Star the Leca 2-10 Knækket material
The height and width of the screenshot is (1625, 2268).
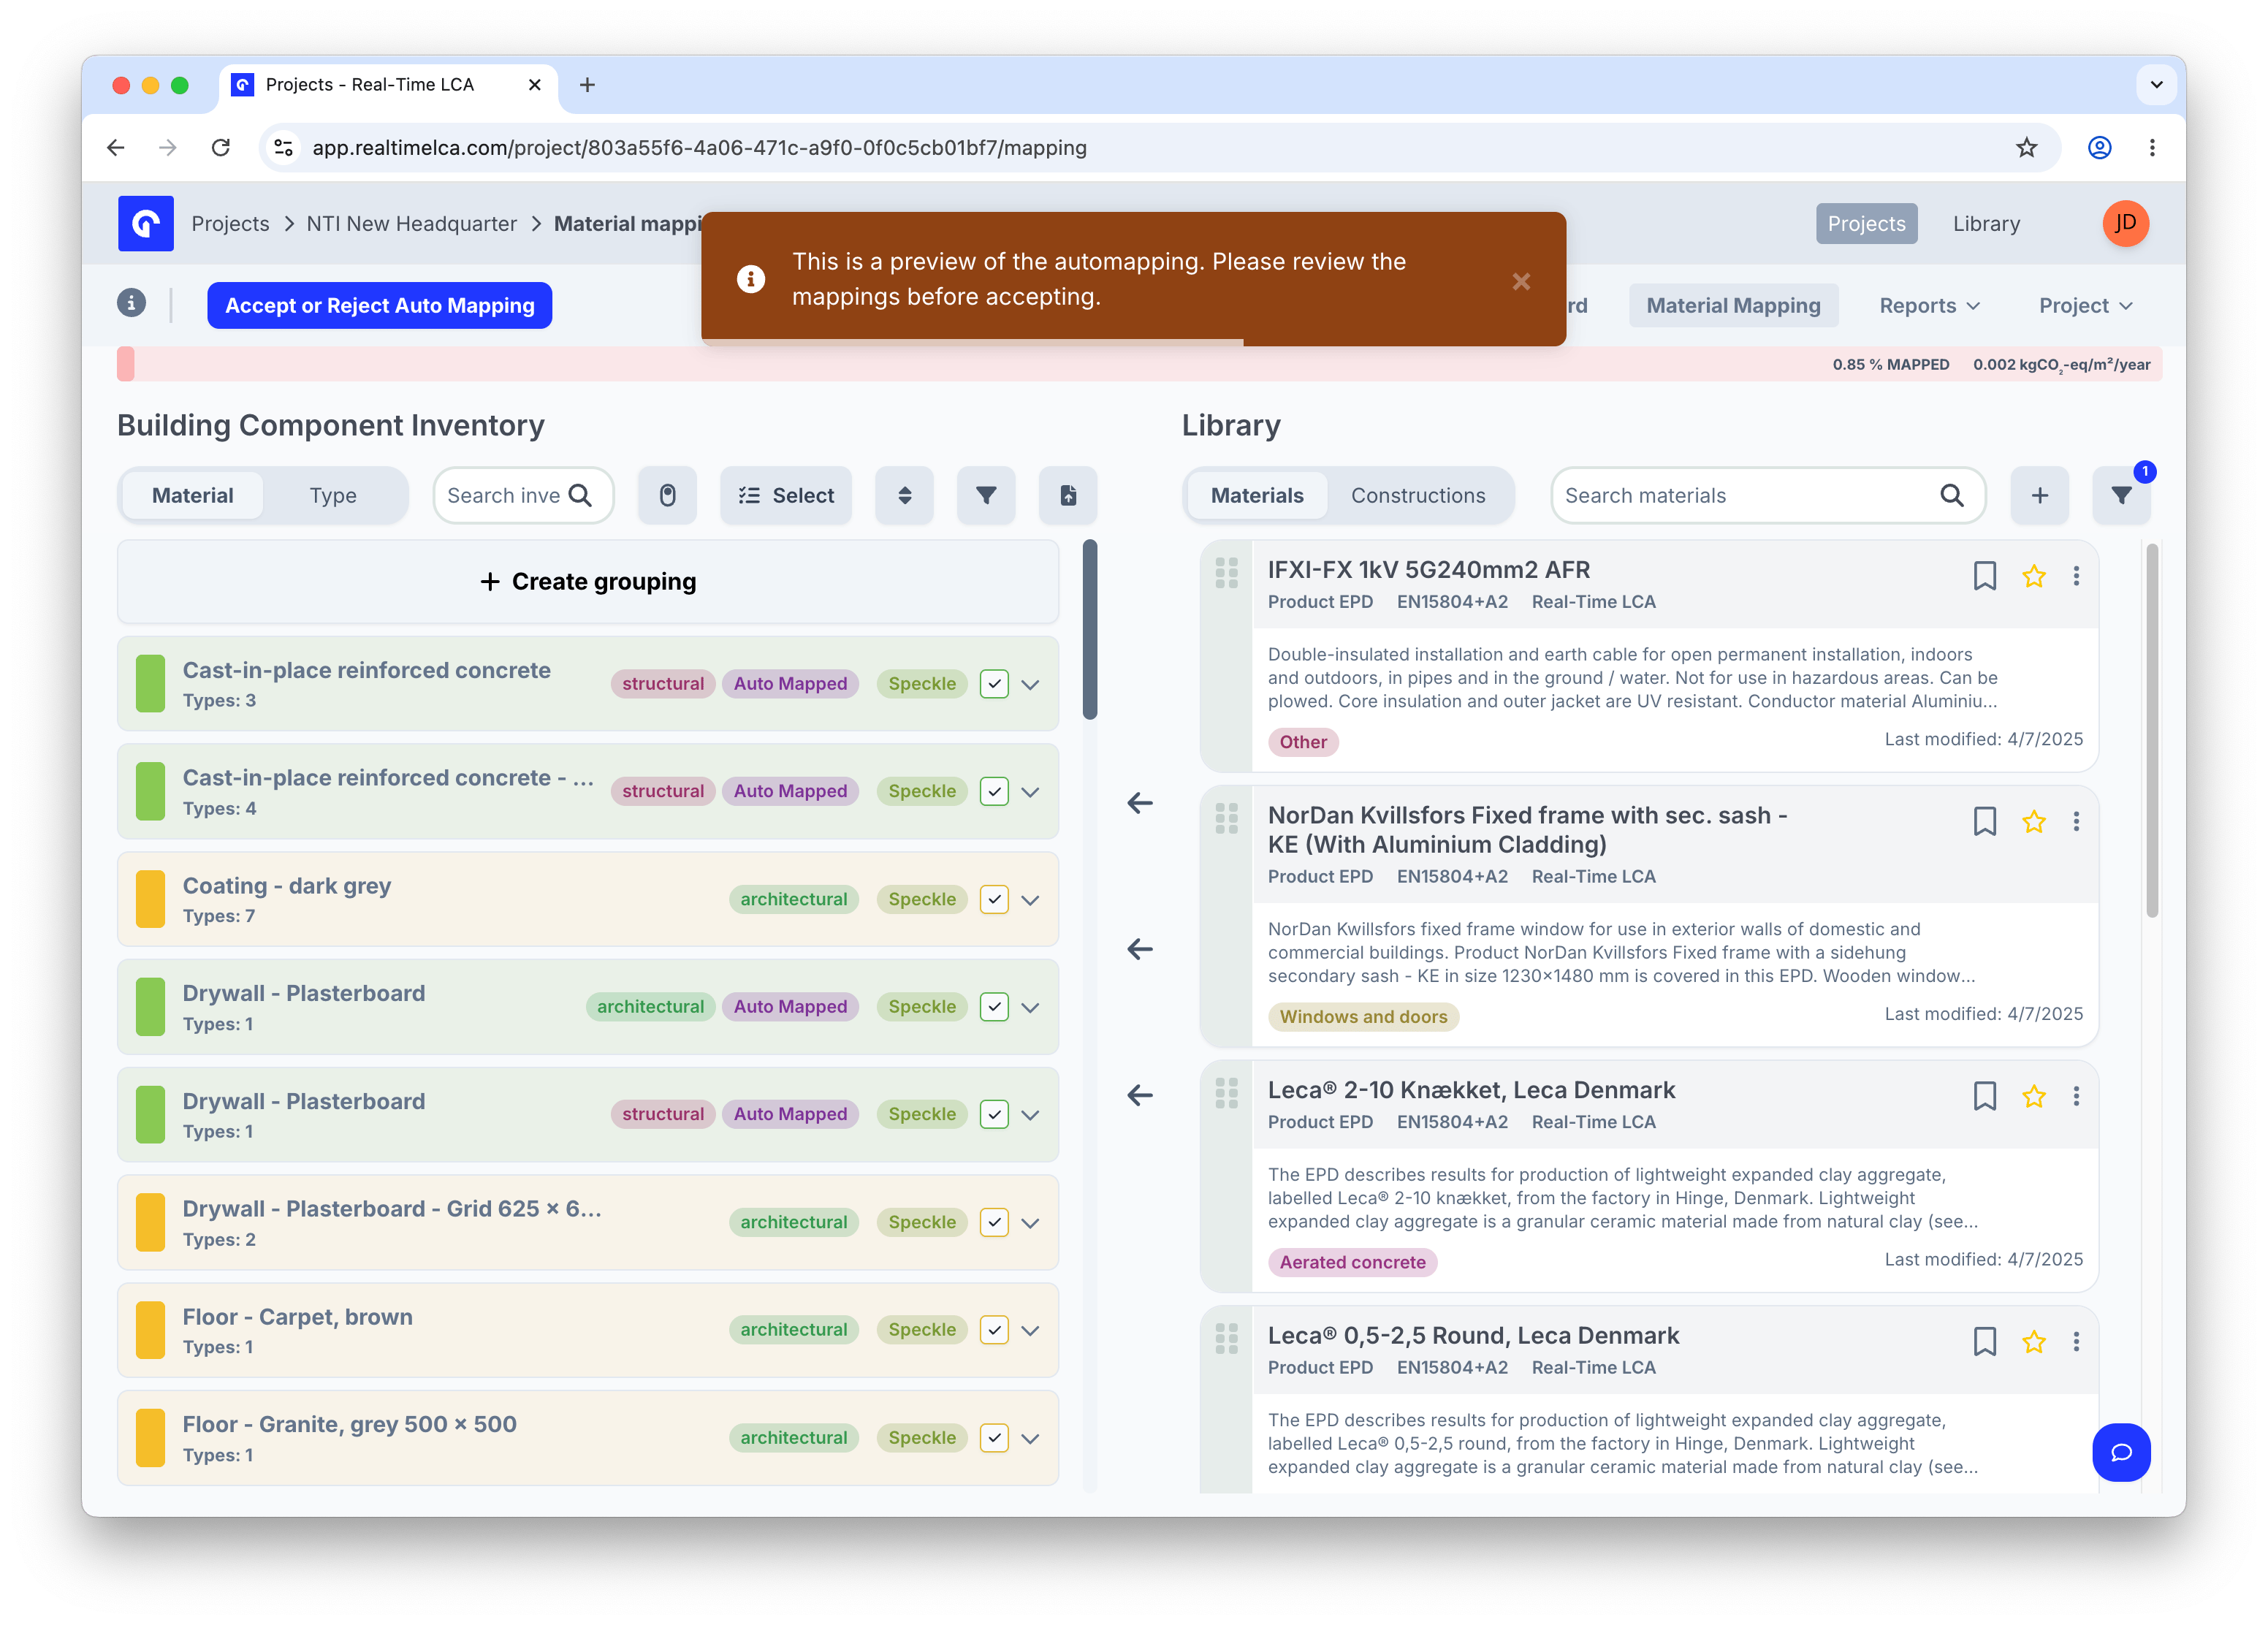click(x=2034, y=1096)
